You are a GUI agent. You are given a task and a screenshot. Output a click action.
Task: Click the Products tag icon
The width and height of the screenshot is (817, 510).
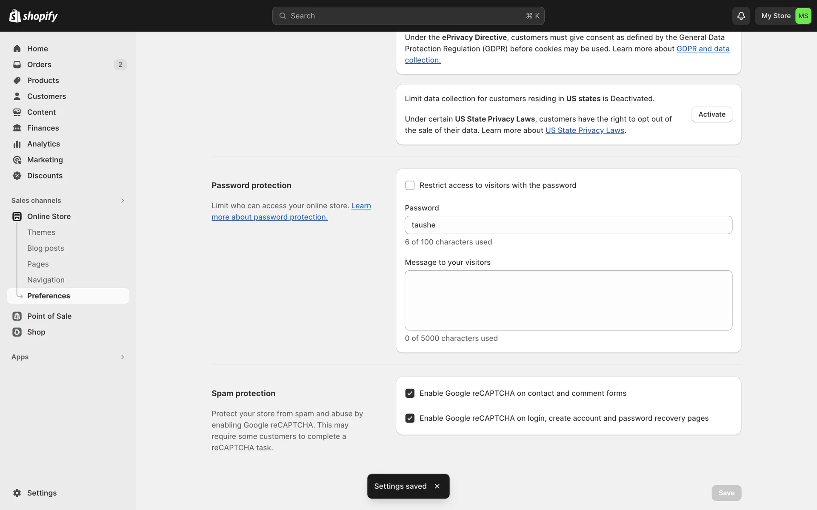pyautogui.click(x=17, y=80)
